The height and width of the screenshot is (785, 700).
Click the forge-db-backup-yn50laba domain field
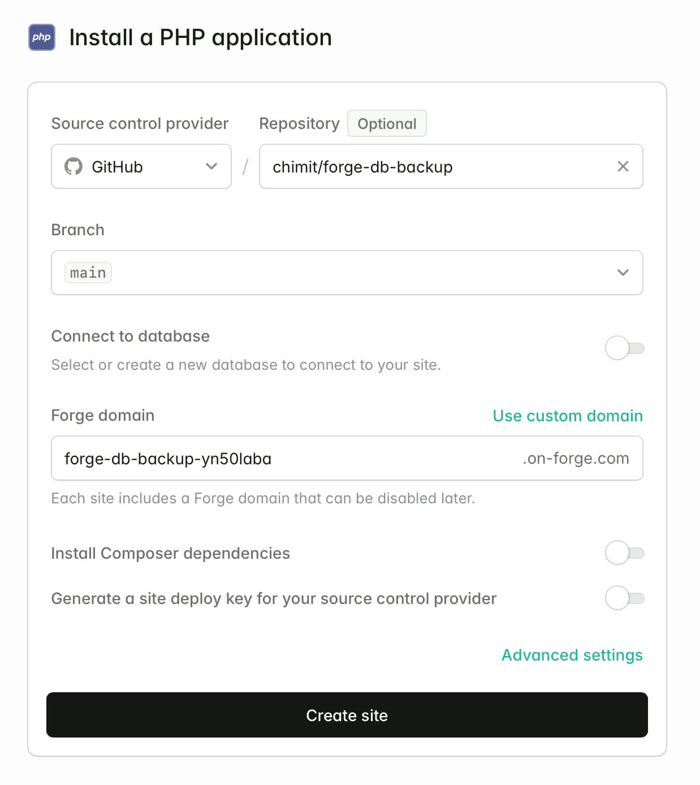pos(226,458)
